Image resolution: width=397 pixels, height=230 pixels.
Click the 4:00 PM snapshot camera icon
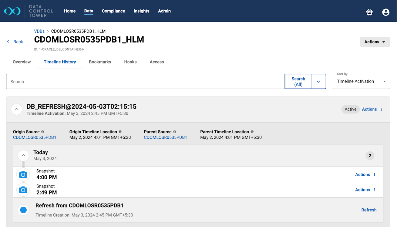point(23,175)
